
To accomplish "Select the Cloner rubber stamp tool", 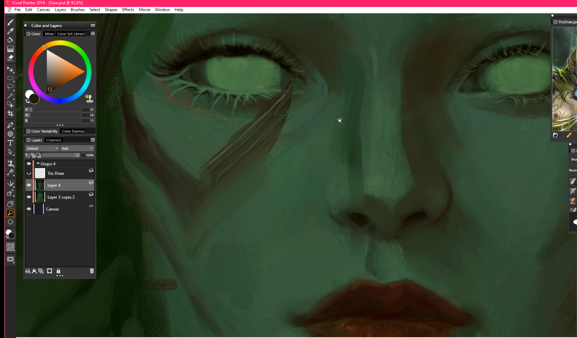I will tap(10, 163).
